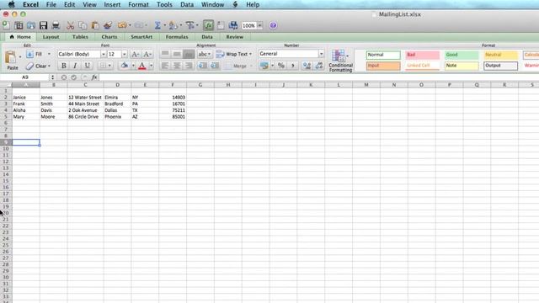Click the Print toolbar icon

[x=56, y=25]
